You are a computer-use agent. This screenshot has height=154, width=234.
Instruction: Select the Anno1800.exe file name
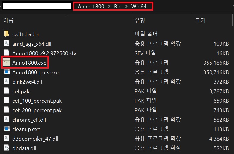pyautogui.click(x=29, y=63)
